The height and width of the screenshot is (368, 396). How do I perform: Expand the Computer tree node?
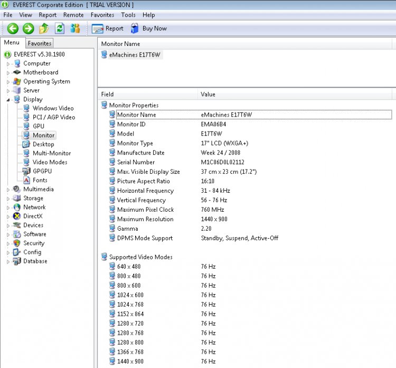coord(8,64)
